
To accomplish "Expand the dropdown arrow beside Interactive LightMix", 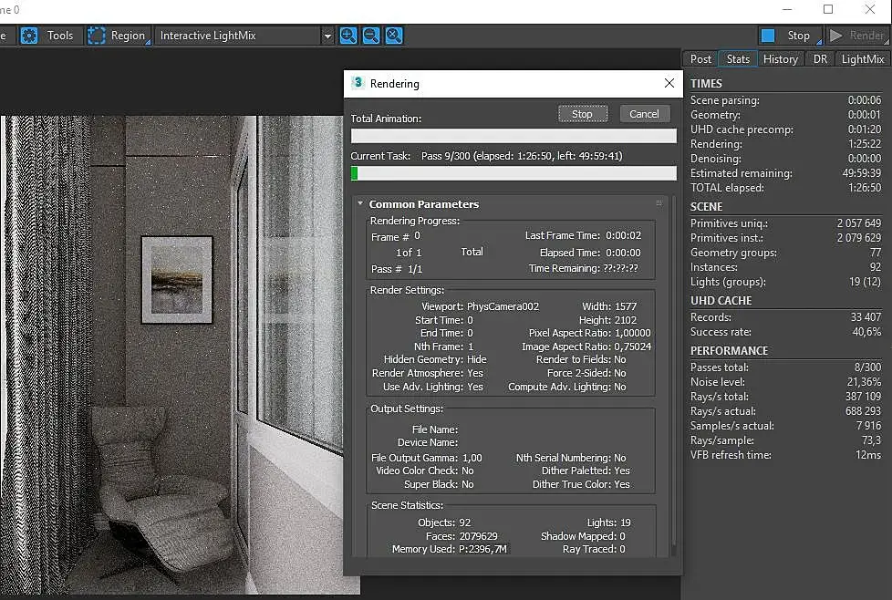I will [x=327, y=36].
